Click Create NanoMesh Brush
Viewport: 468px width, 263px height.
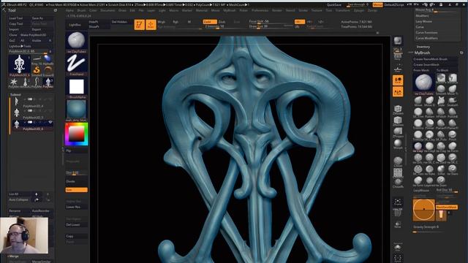[436, 59]
